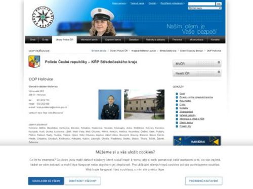The image size is (253, 189).
Task: Click the police station building photo
Action: click(x=144, y=104)
